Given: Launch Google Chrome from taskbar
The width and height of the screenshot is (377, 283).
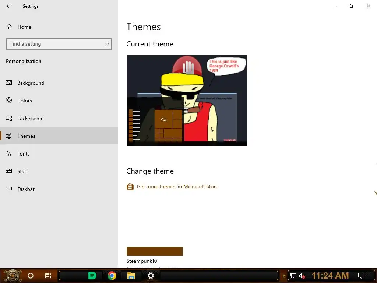Looking at the screenshot, I should point(112,276).
